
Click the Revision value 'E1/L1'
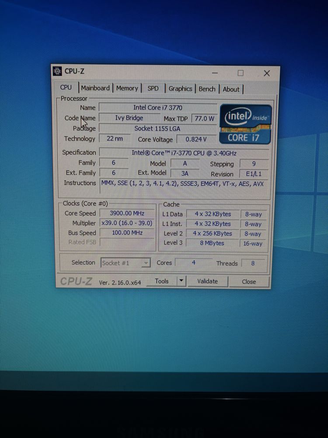(x=254, y=174)
